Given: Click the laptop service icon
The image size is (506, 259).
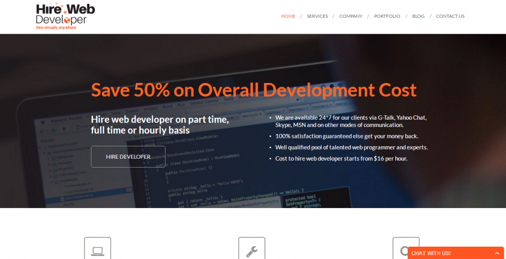Looking at the screenshot, I should 97,249.
